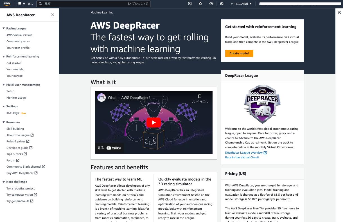Open Your racer profile
Viewport: 343px width, 222px height.
[x=18, y=48]
